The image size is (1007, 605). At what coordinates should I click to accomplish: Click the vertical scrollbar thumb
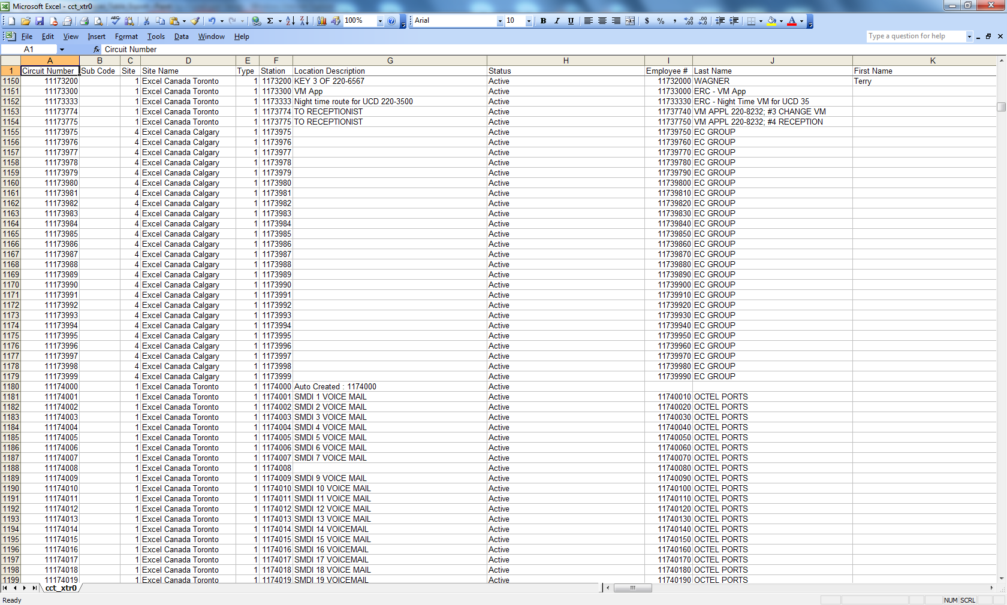pos(1002,107)
